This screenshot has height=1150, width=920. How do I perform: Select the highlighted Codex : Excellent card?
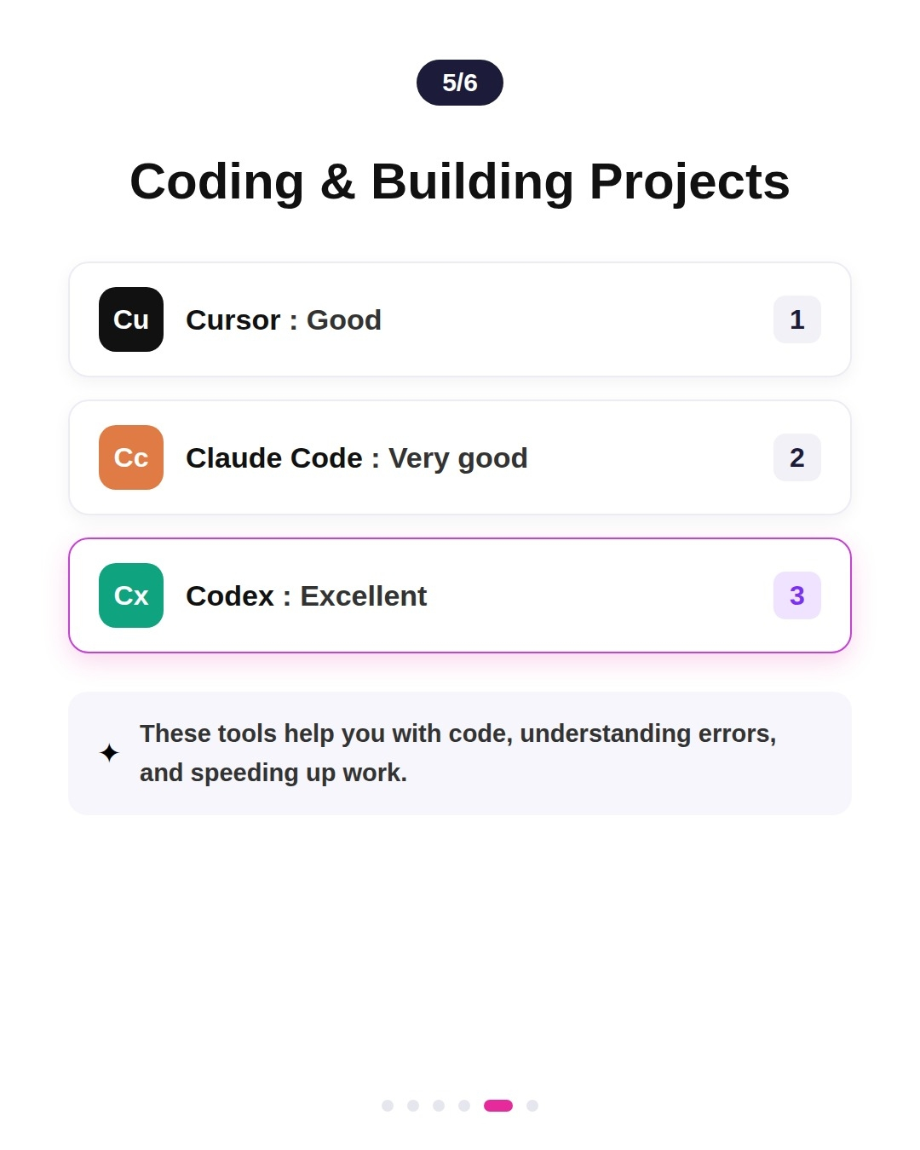[460, 595]
